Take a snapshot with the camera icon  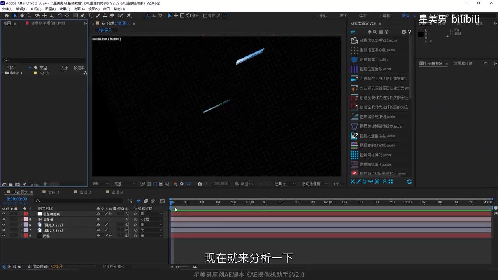point(200,184)
